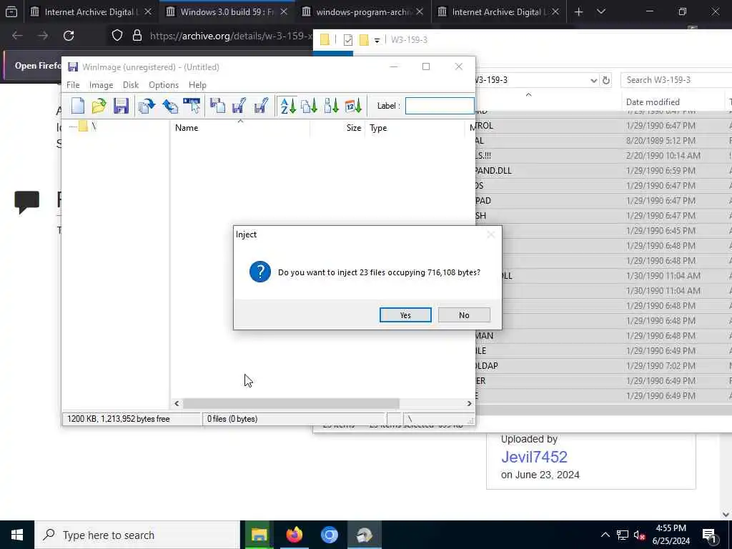Click the Select with cursor icon in WinImage toolbar

pos(192,106)
